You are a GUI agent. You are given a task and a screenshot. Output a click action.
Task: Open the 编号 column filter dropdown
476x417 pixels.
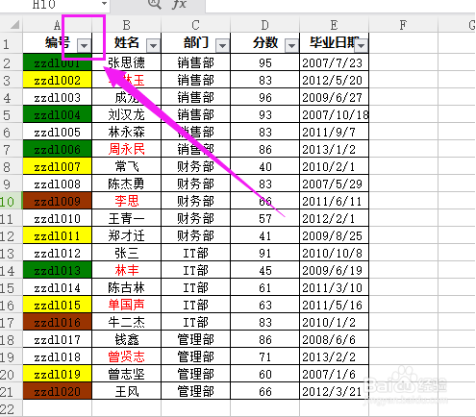pos(85,46)
